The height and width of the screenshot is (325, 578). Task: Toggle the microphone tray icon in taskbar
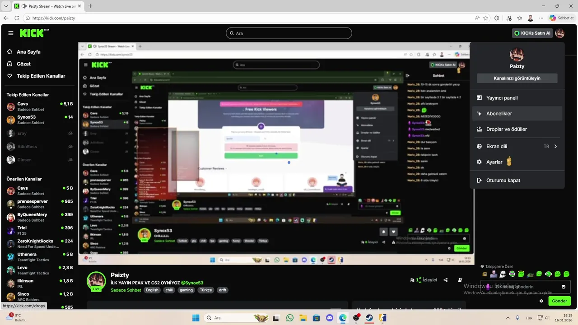(517, 318)
